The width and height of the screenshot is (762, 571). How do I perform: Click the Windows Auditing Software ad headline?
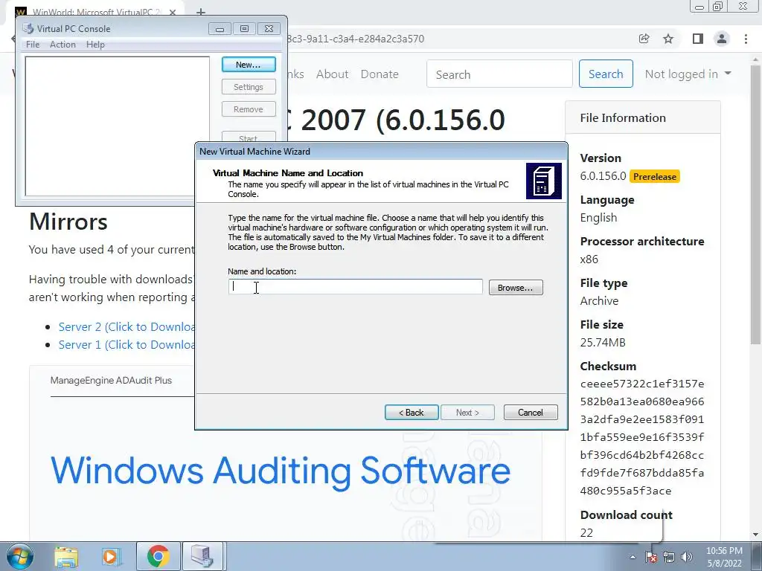coord(281,470)
